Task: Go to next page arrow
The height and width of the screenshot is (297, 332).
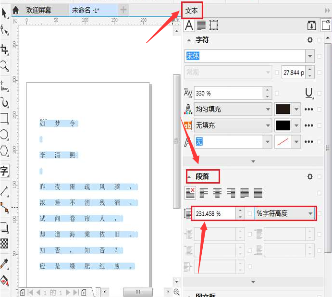Action: (68, 293)
